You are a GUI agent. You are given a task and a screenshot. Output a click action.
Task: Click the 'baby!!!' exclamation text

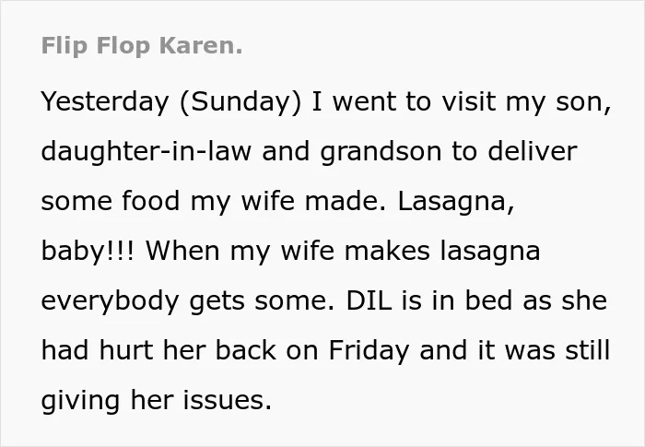tap(88, 252)
